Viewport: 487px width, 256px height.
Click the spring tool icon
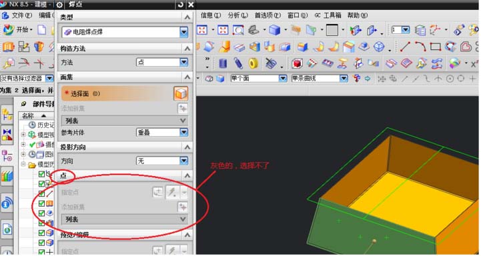click(238, 63)
